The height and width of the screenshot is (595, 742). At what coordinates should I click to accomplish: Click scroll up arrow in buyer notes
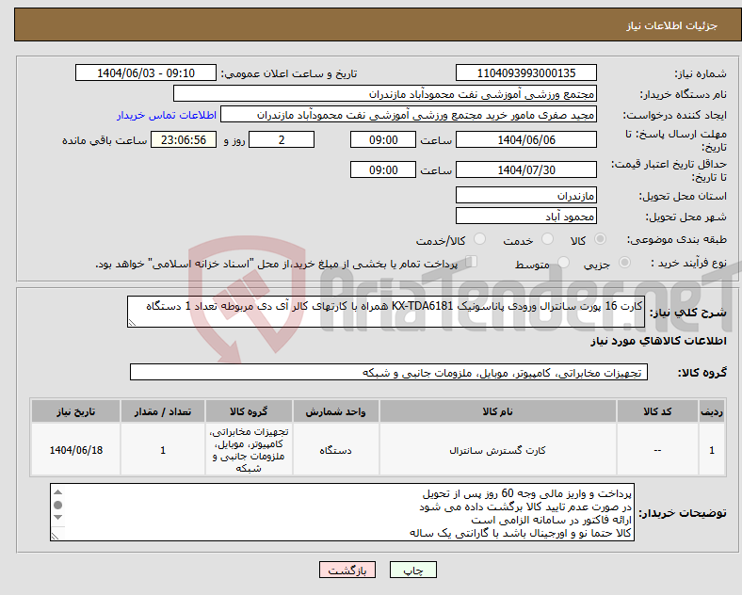tap(57, 492)
